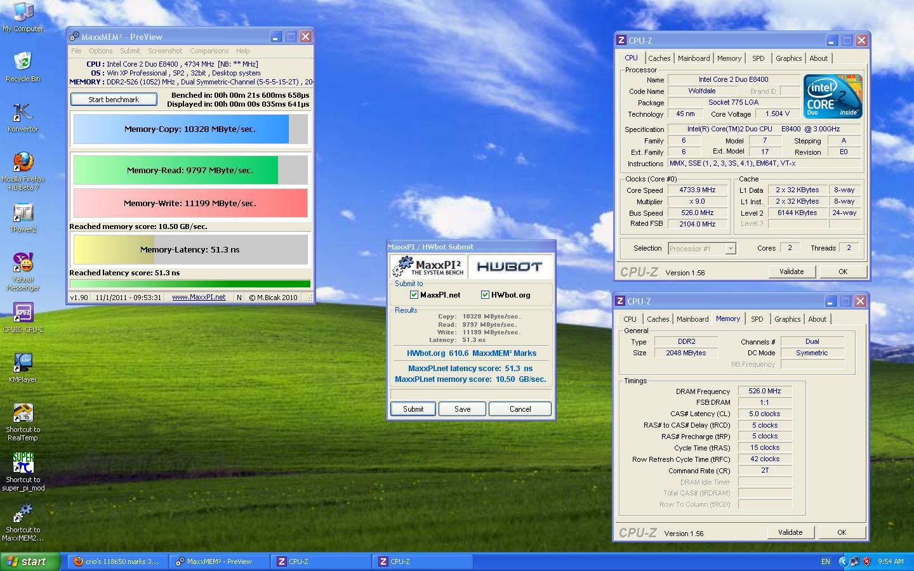The image size is (914, 571).
Task: Click the MaxxPI² system bench logo
Action: click(428, 266)
